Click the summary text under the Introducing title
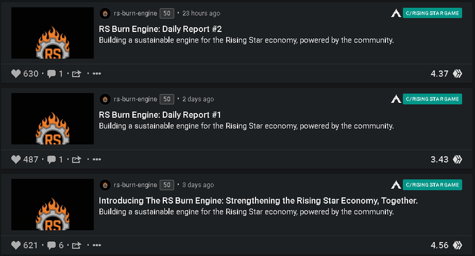Image resolution: width=475 pixels, height=256 pixels. point(246,212)
